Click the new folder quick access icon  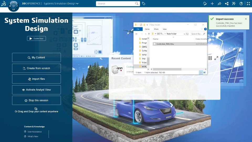pyautogui.click(x=144, y=25)
